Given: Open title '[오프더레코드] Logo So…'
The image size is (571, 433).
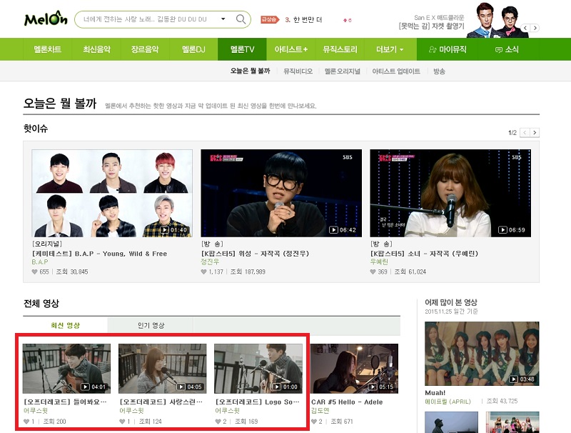Looking at the screenshot, I should coord(257,402).
